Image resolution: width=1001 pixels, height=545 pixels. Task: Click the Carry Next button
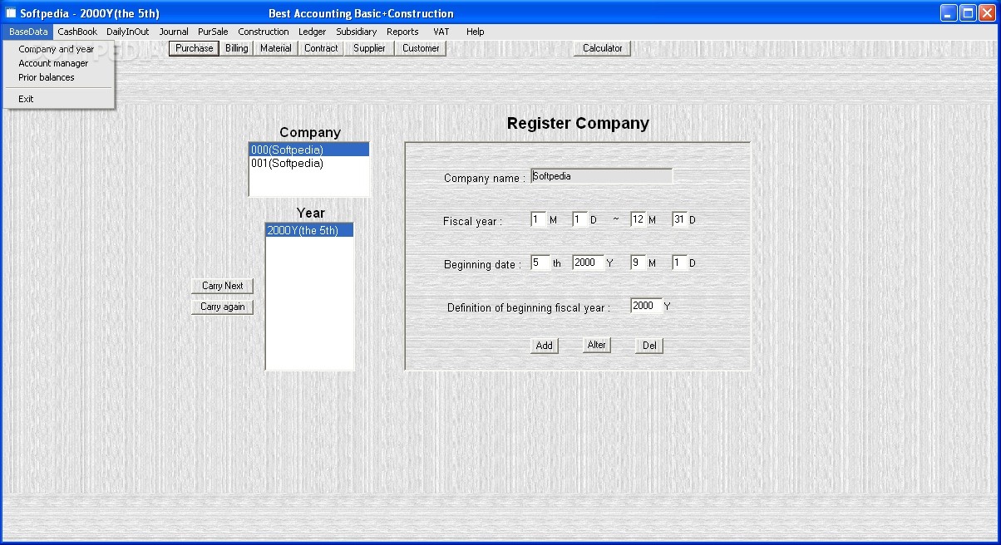222,286
